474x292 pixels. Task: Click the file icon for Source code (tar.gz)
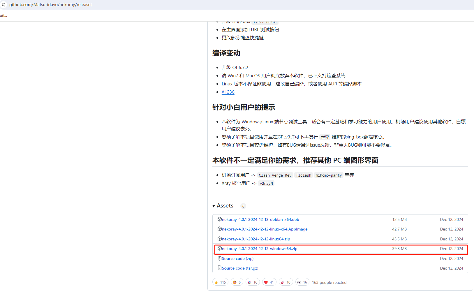220,268
